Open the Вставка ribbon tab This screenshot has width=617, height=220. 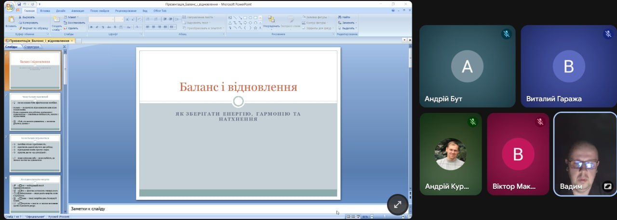click(45, 10)
